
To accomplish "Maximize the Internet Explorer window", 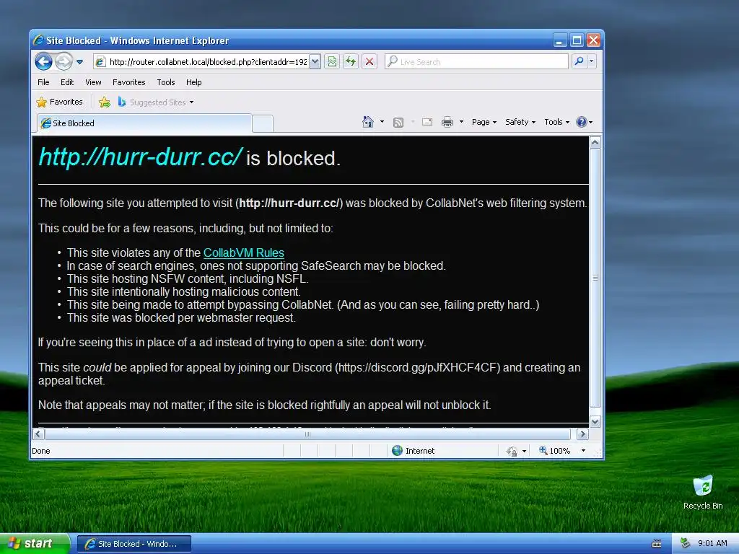I will click(577, 40).
